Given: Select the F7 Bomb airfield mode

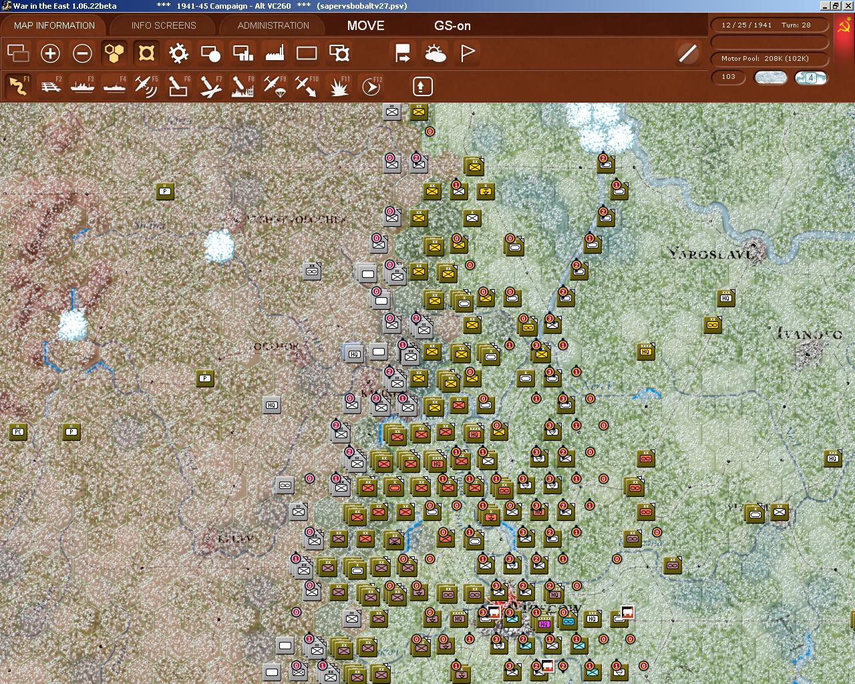Looking at the screenshot, I should (210, 86).
